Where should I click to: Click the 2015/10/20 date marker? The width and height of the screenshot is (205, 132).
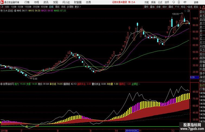coord(132,131)
